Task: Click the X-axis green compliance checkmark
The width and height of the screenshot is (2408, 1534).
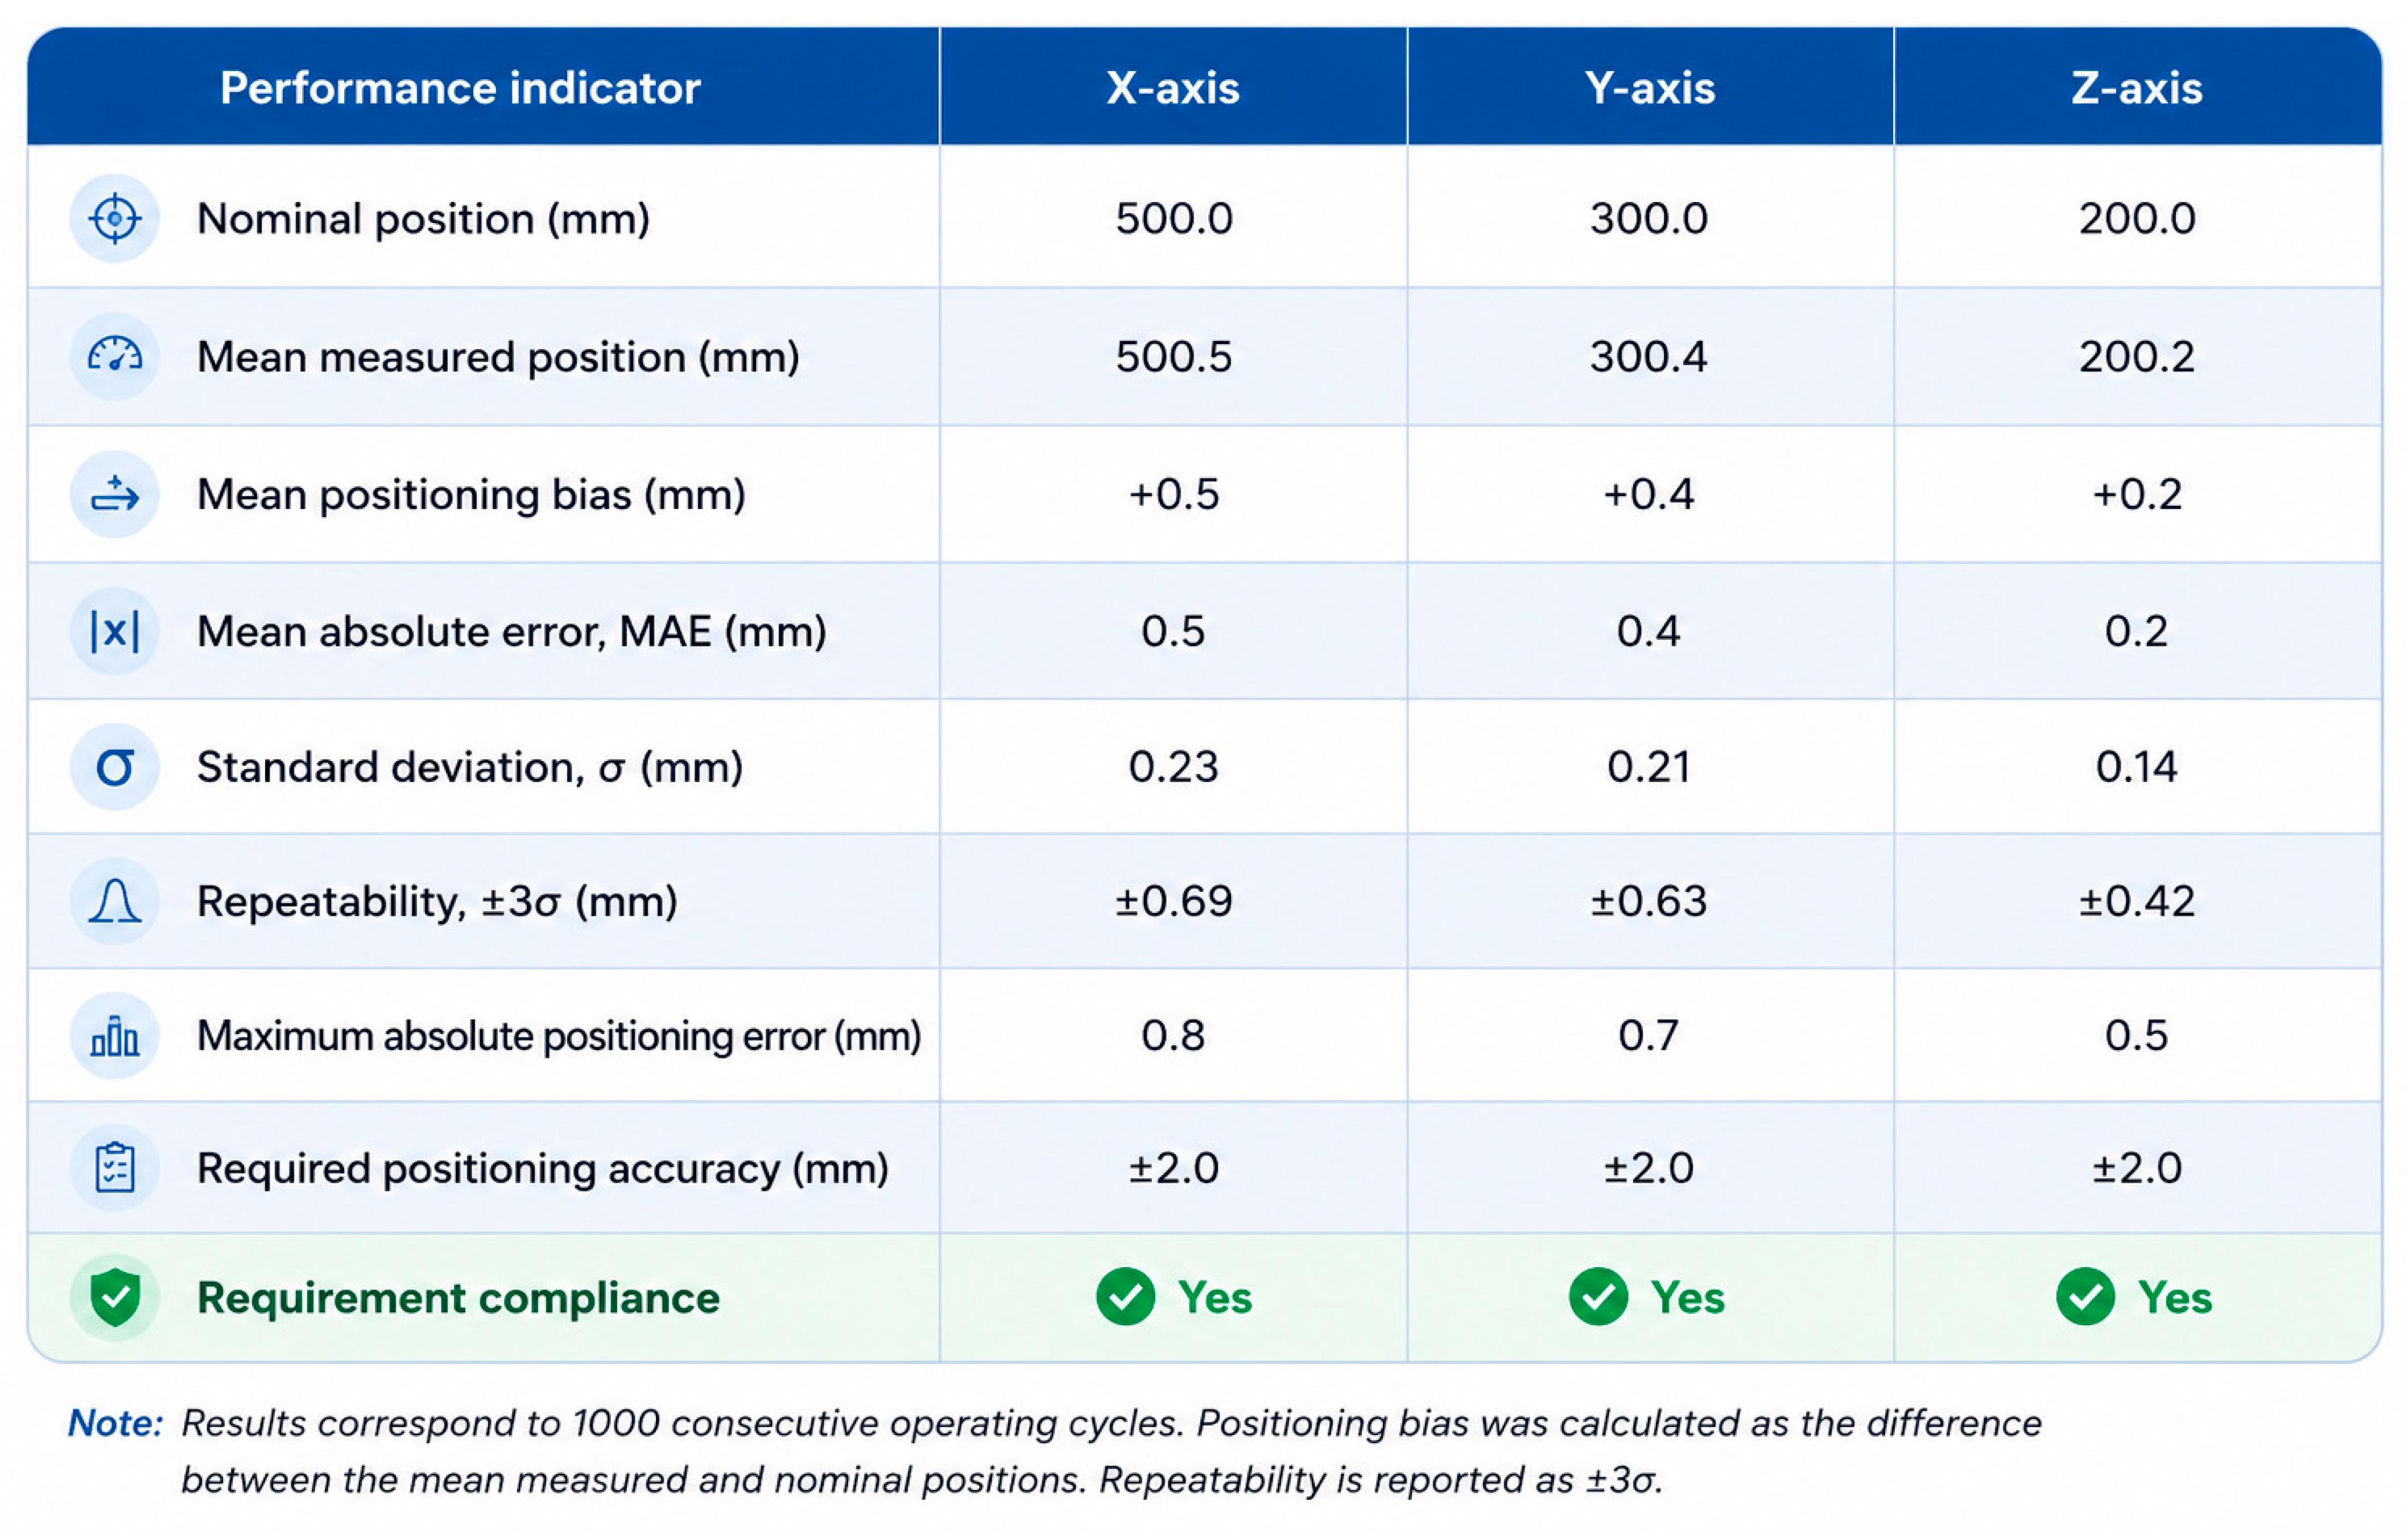Action: [x=1125, y=1297]
